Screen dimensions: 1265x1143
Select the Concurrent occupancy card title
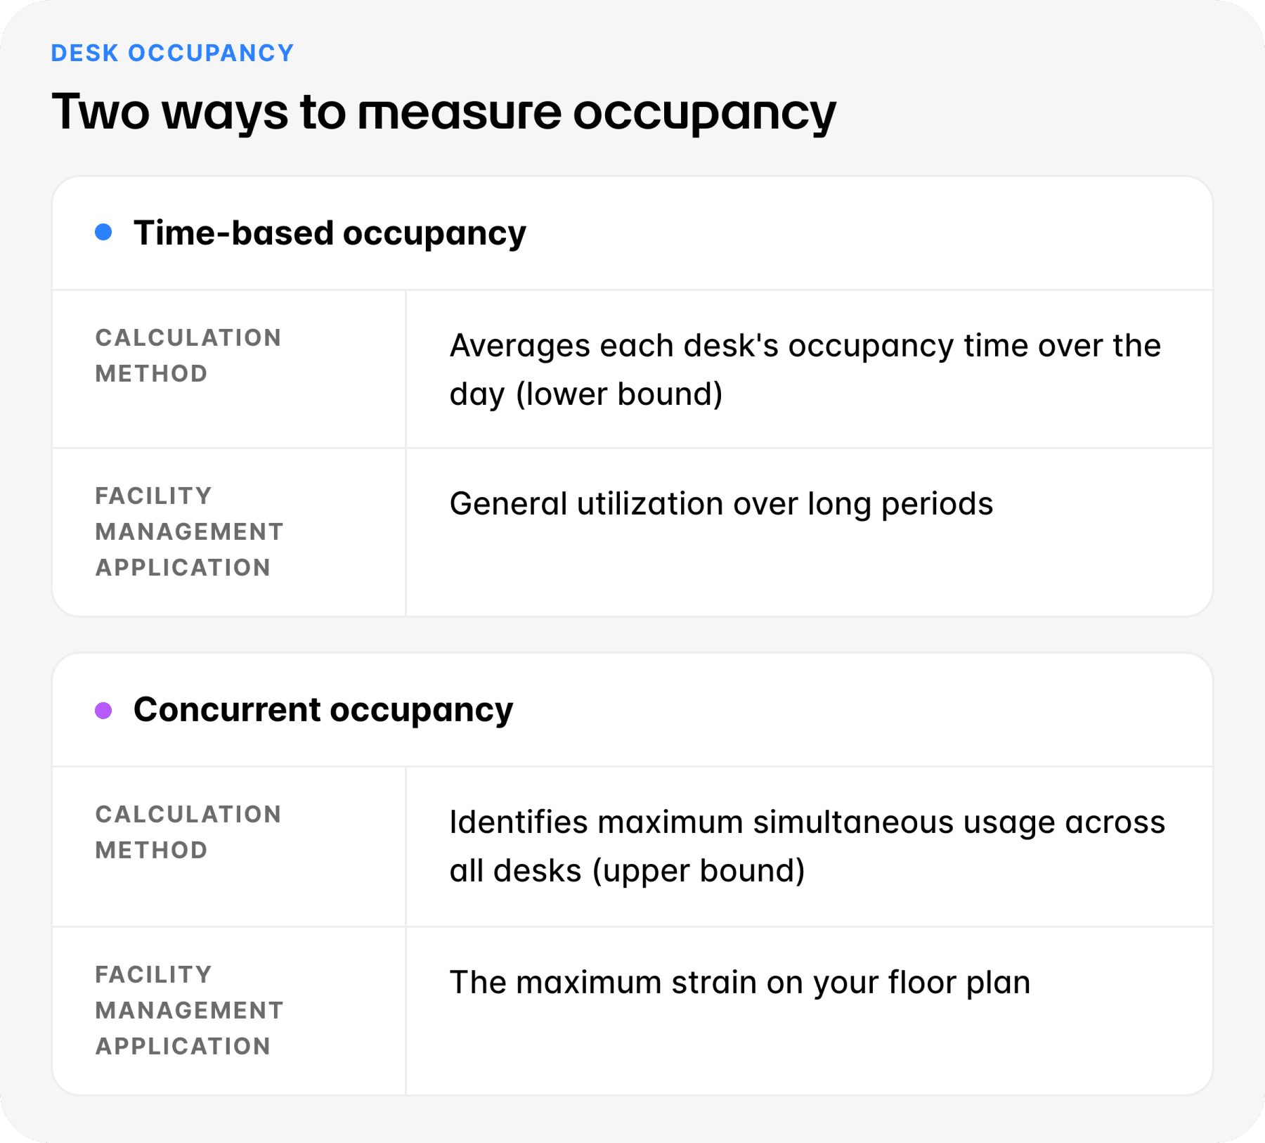[x=323, y=711]
